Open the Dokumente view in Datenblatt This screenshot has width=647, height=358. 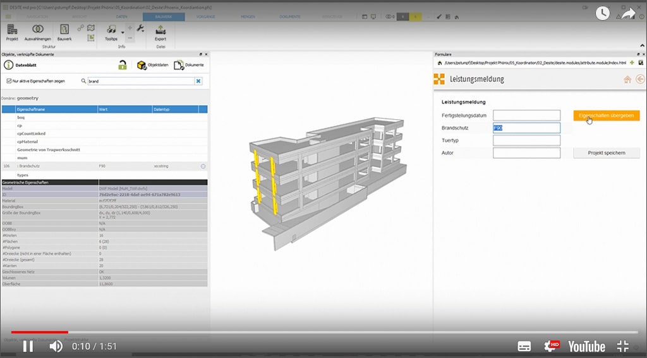click(x=188, y=65)
